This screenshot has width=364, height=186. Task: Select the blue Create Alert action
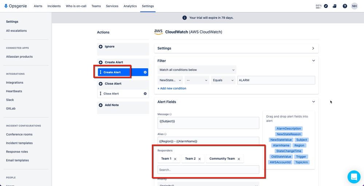(x=123, y=72)
